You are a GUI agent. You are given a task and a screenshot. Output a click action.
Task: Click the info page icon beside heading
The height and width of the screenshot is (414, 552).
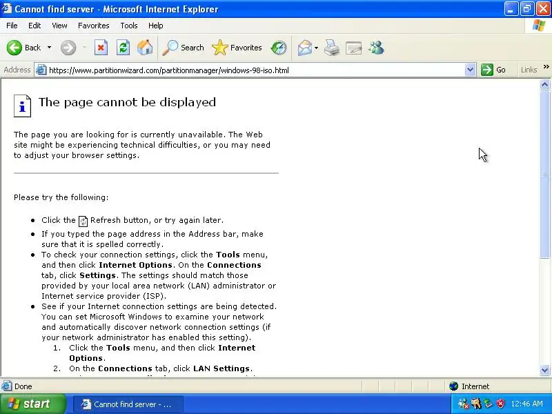[22, 106]
